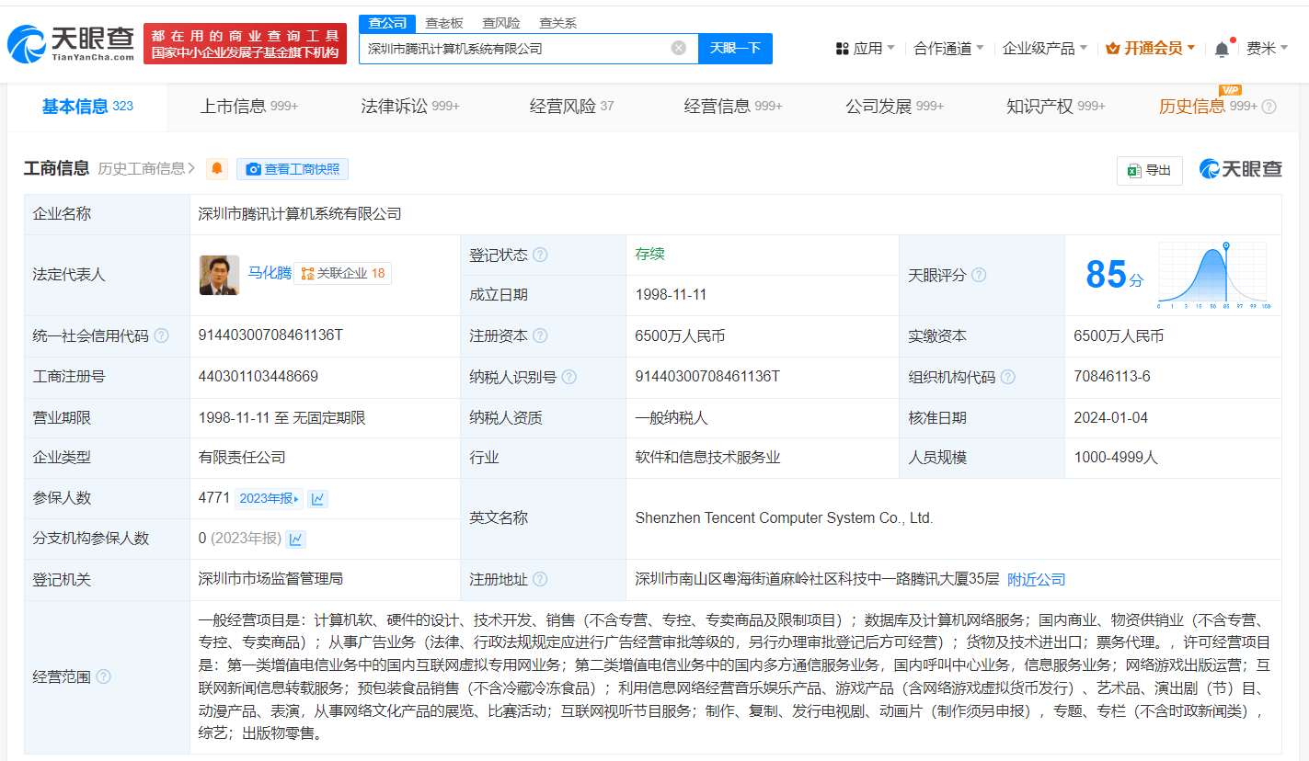
Task: Open notifications via the bell icon in header
Action: 1222,49
